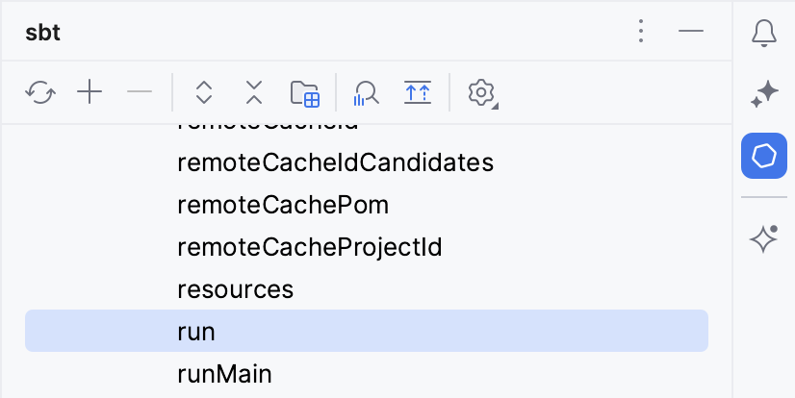Screen dimensions: 795x398
Task: Select the resources task in the list
Action: click(x=235, y=289)
